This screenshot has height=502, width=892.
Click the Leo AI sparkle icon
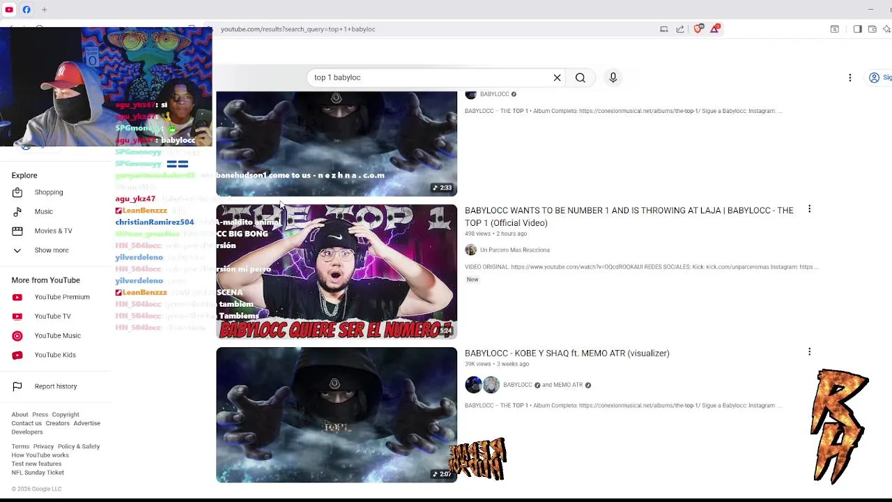point(886,29)
